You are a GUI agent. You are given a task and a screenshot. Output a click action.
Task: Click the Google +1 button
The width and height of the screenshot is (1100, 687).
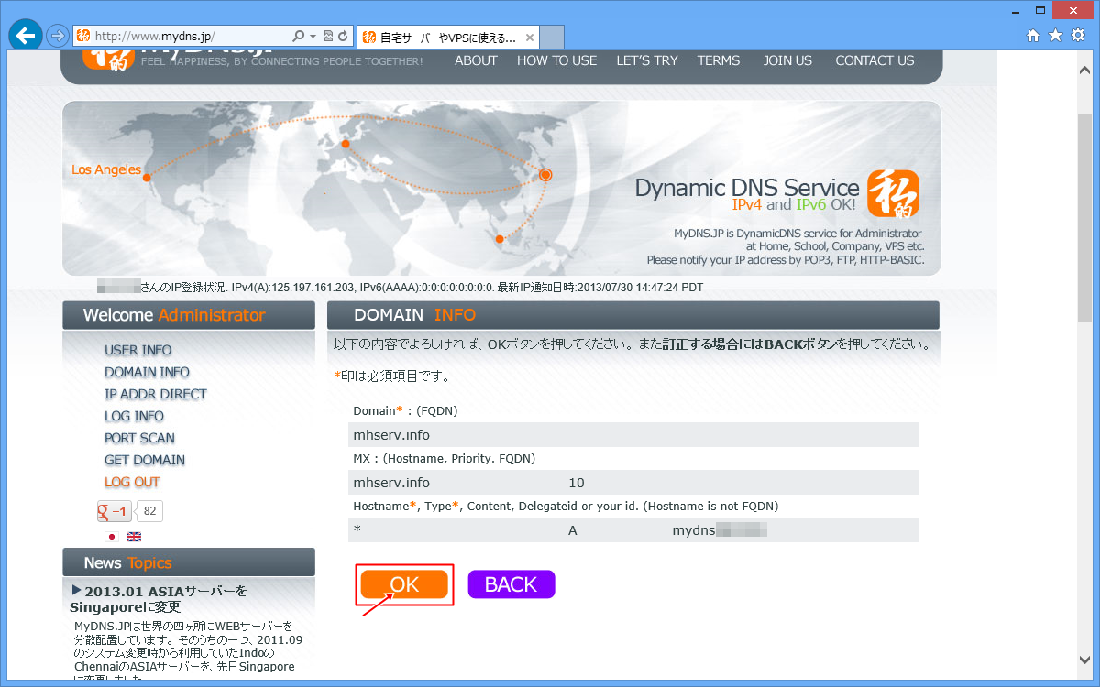[114, 511]
